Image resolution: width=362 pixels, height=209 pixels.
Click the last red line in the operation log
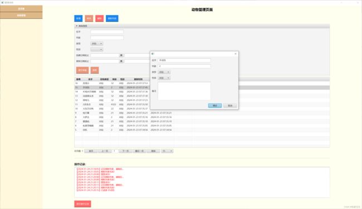click(x=95, y=190)
